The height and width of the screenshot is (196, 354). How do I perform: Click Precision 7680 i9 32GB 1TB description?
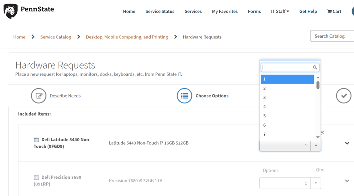point(135,180)
